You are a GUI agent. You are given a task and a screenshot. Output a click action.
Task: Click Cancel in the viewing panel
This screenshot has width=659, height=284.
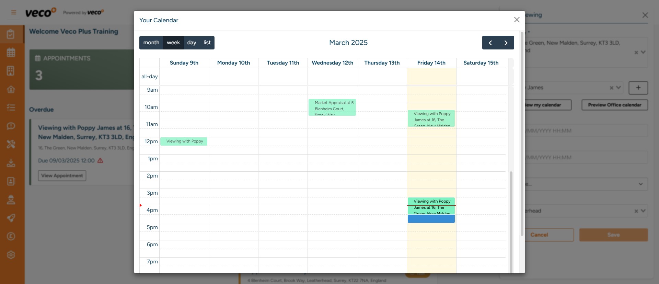click(x=548, y=235)
